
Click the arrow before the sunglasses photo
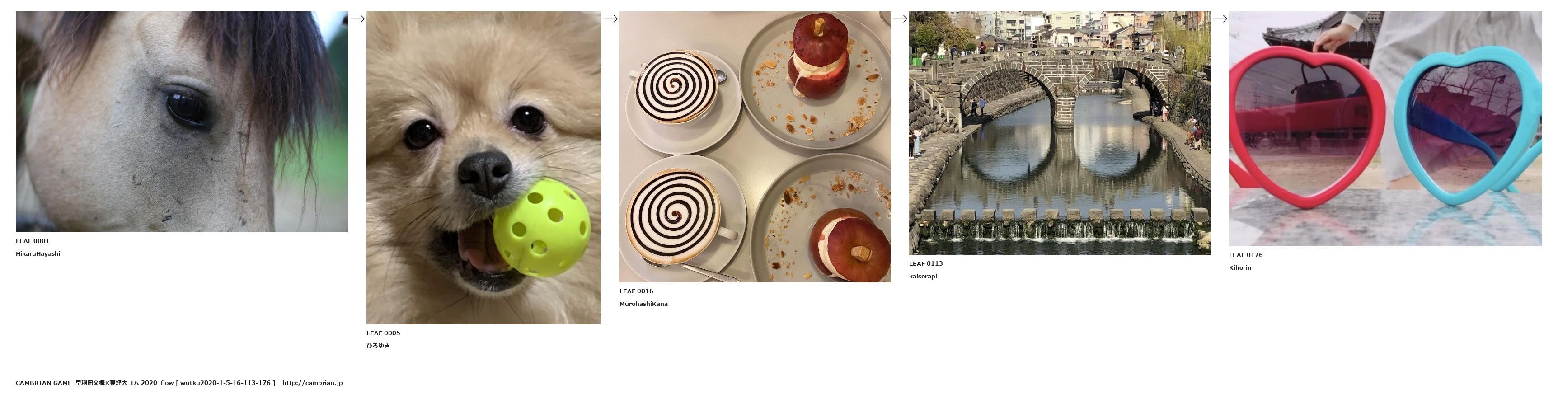[1220, 19]
